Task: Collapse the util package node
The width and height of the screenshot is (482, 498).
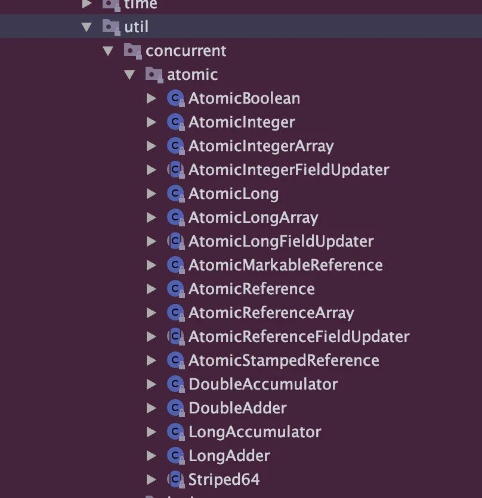Action: 87,27
